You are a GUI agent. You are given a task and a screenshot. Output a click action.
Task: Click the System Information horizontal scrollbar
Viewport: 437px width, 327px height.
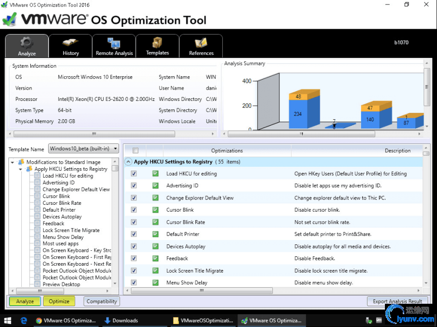(94, 134)
